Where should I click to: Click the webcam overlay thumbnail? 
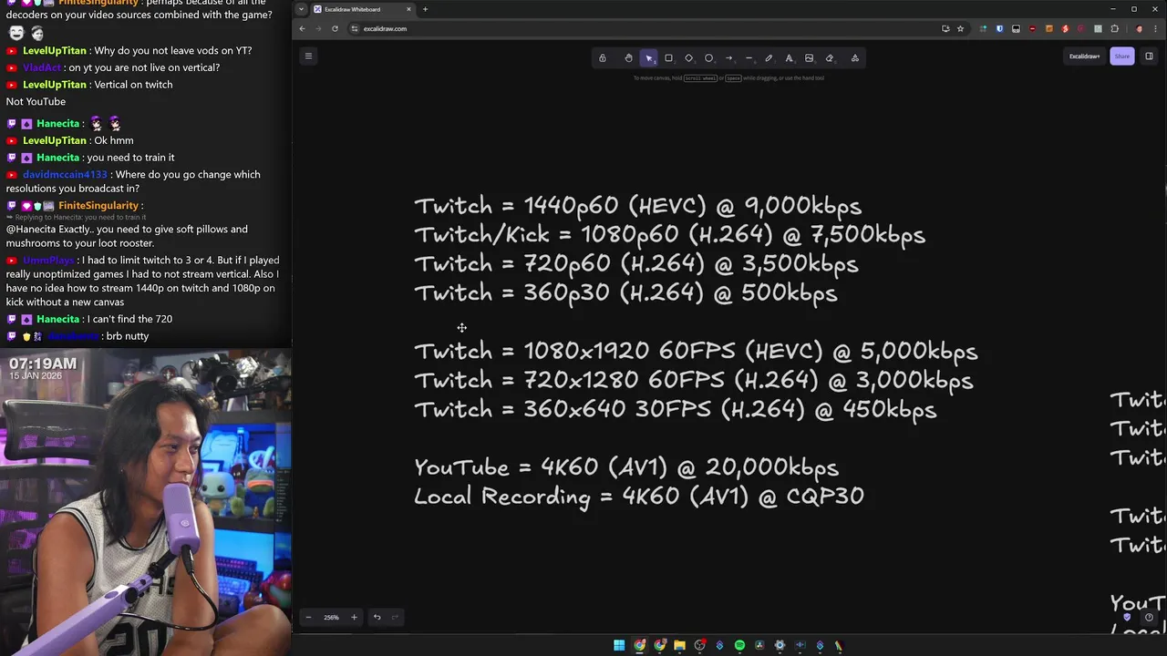[146, 501]
